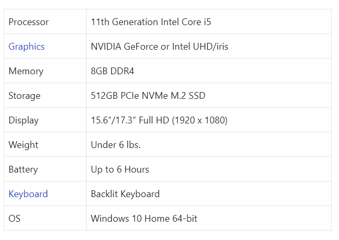Click the Processor row label
Image resolution: width=339 pixels, height=240 pixels.
coord(28,22)
